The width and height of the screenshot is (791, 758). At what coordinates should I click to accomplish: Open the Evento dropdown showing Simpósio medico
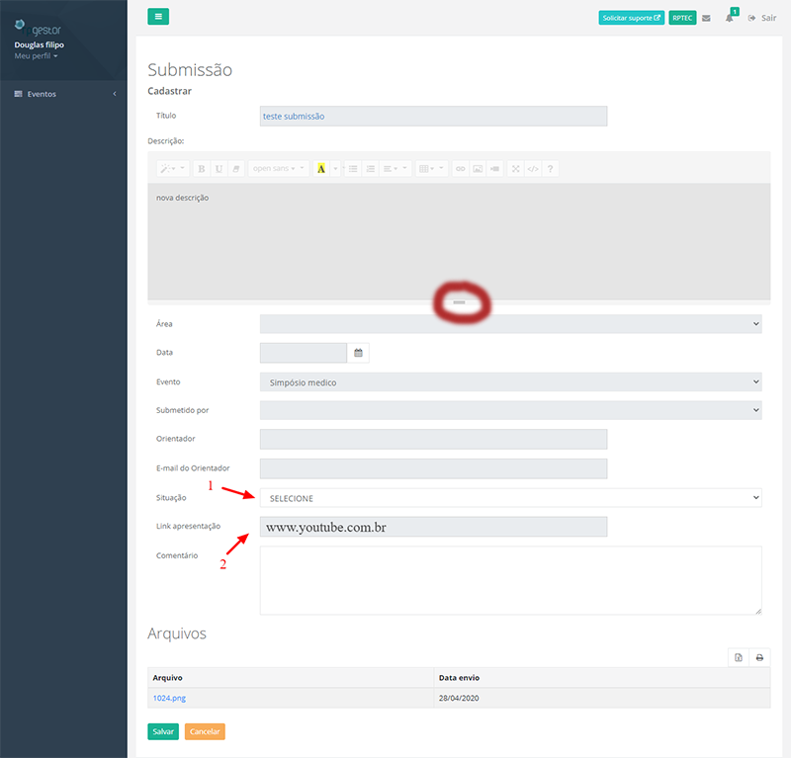pyautogui.click(x=510, y=382)
